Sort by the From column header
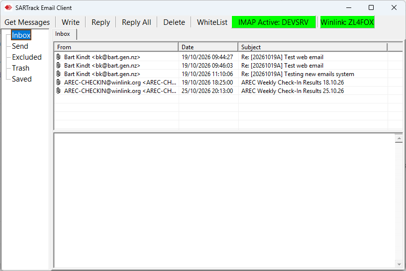The image size is (406, 271). point(116,47)
